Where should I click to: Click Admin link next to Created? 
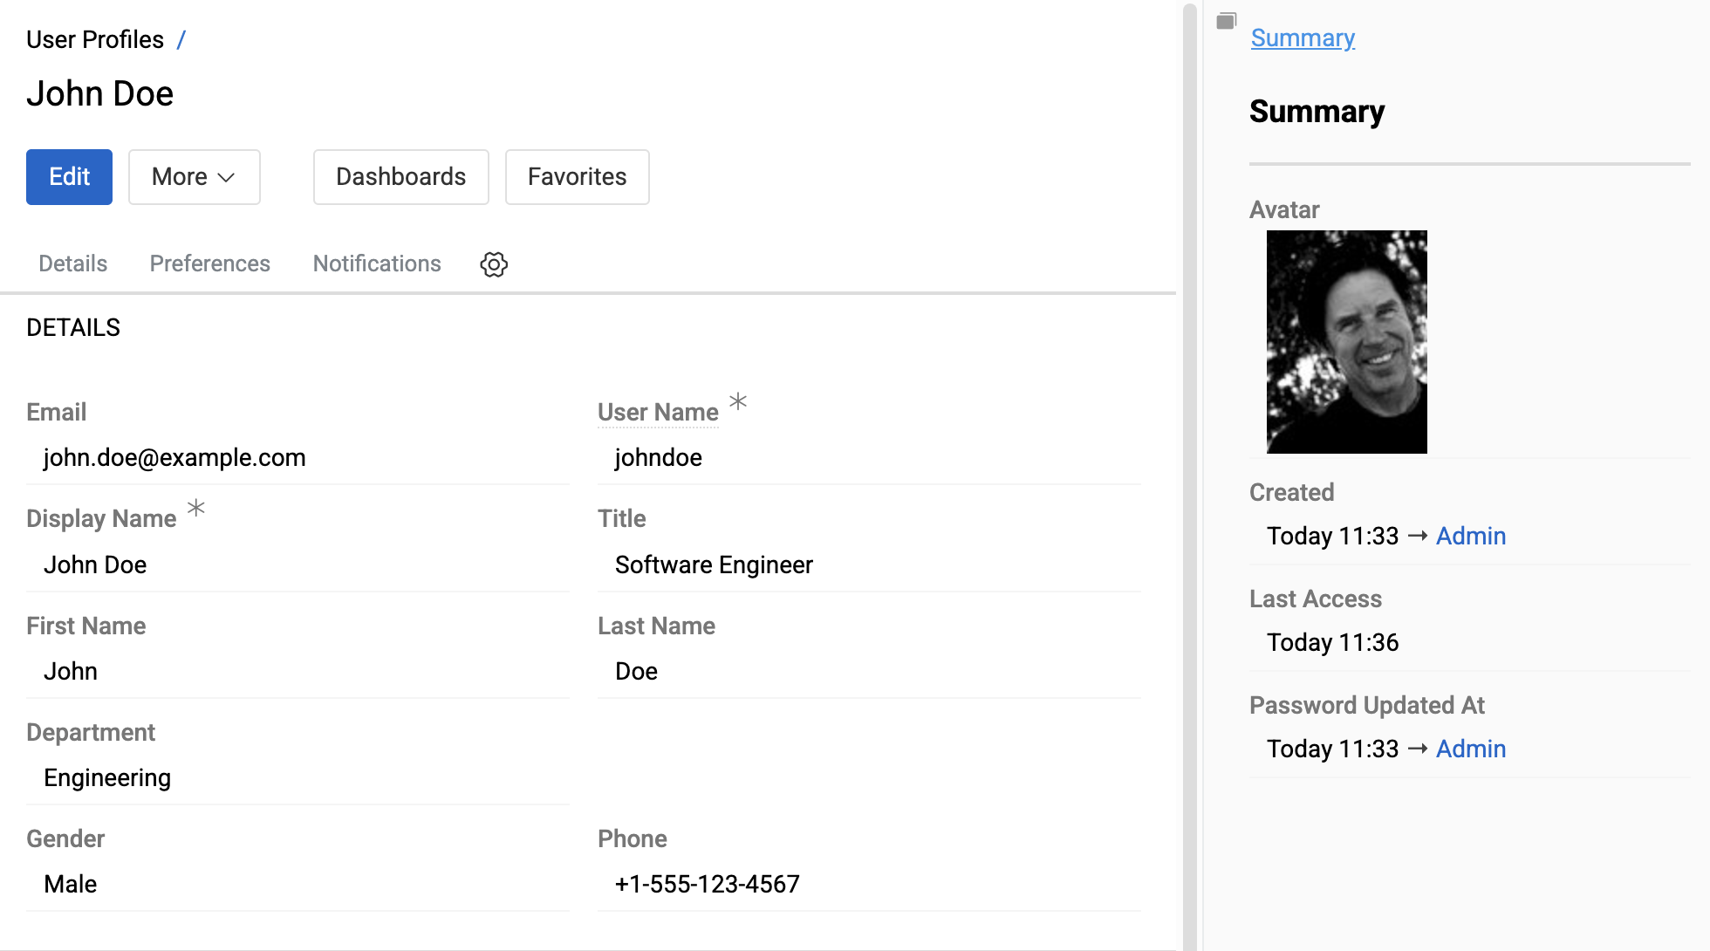[x=1471, y=535]
